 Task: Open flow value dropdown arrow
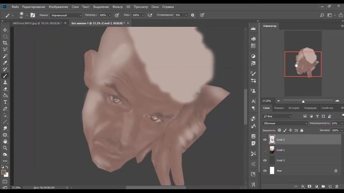(x=142, y=15)
